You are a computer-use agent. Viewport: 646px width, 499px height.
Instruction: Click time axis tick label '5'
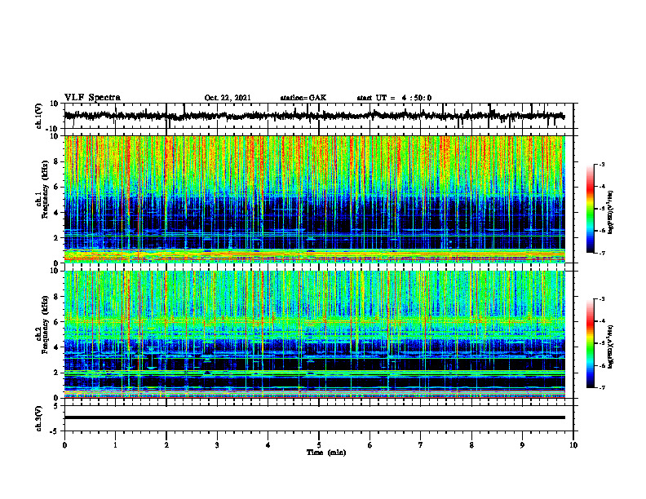tap(319, 445)
